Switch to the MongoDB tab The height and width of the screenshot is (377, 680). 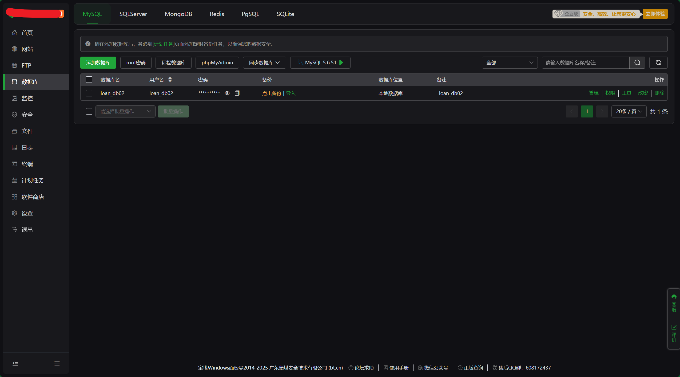point(178,14)
